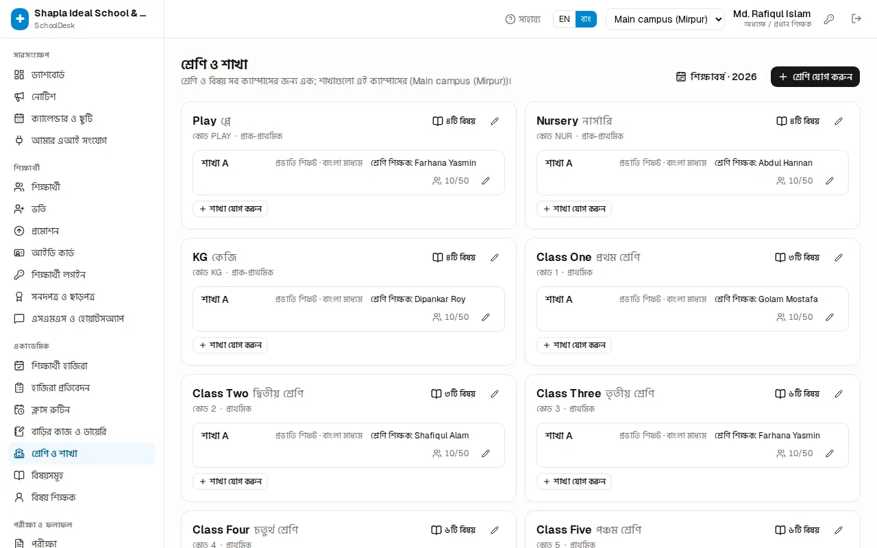
Task: Open the Main campus (Mirpur) dropdown
Action: click(x=665, y=19)
